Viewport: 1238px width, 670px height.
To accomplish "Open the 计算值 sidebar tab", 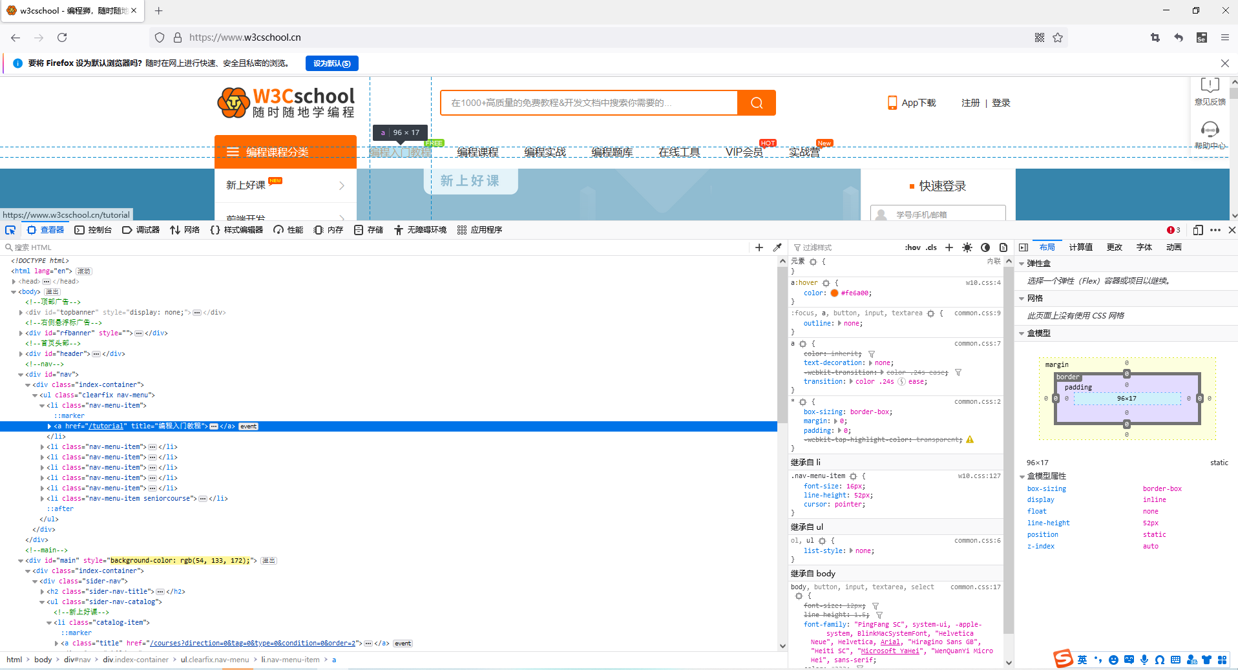I will click(x=1080, y=247).
